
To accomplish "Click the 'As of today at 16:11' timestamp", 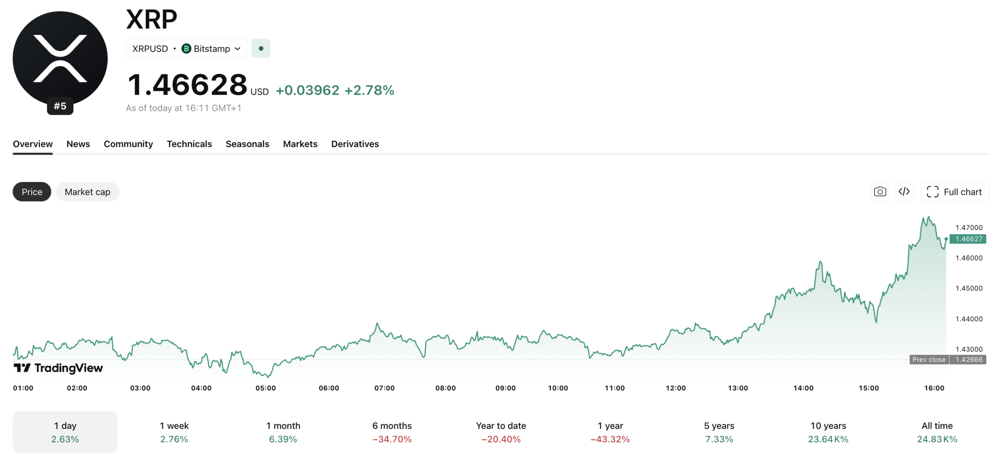I will pyautogui.click(x=183, y=108).
